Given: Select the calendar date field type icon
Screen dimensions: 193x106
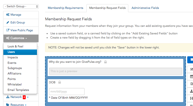Looking at the screenshot, I should click(191, 77).
